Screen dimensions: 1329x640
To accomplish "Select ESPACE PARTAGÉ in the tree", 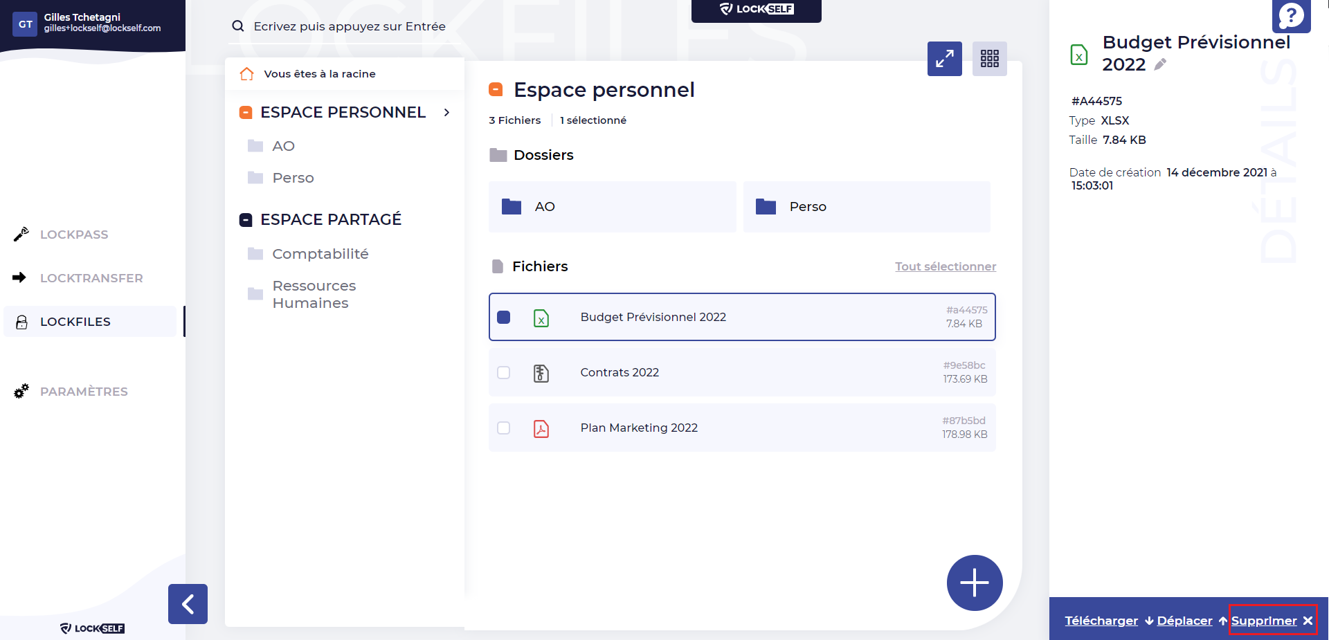I will (x=331, y=219).
